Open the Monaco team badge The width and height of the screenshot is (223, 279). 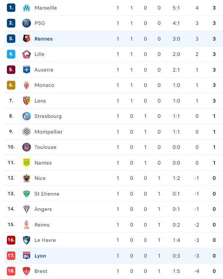point(26,85)
